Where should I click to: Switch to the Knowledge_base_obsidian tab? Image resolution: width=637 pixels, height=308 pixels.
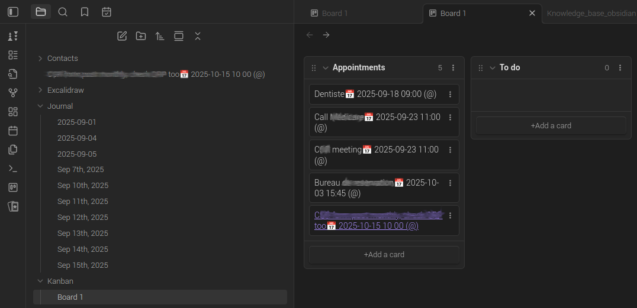[x=591, y=13]
